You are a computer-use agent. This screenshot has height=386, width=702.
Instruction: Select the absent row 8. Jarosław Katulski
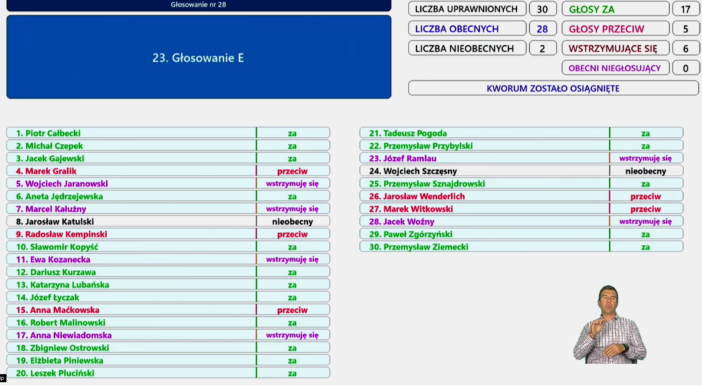coord(168,221)
